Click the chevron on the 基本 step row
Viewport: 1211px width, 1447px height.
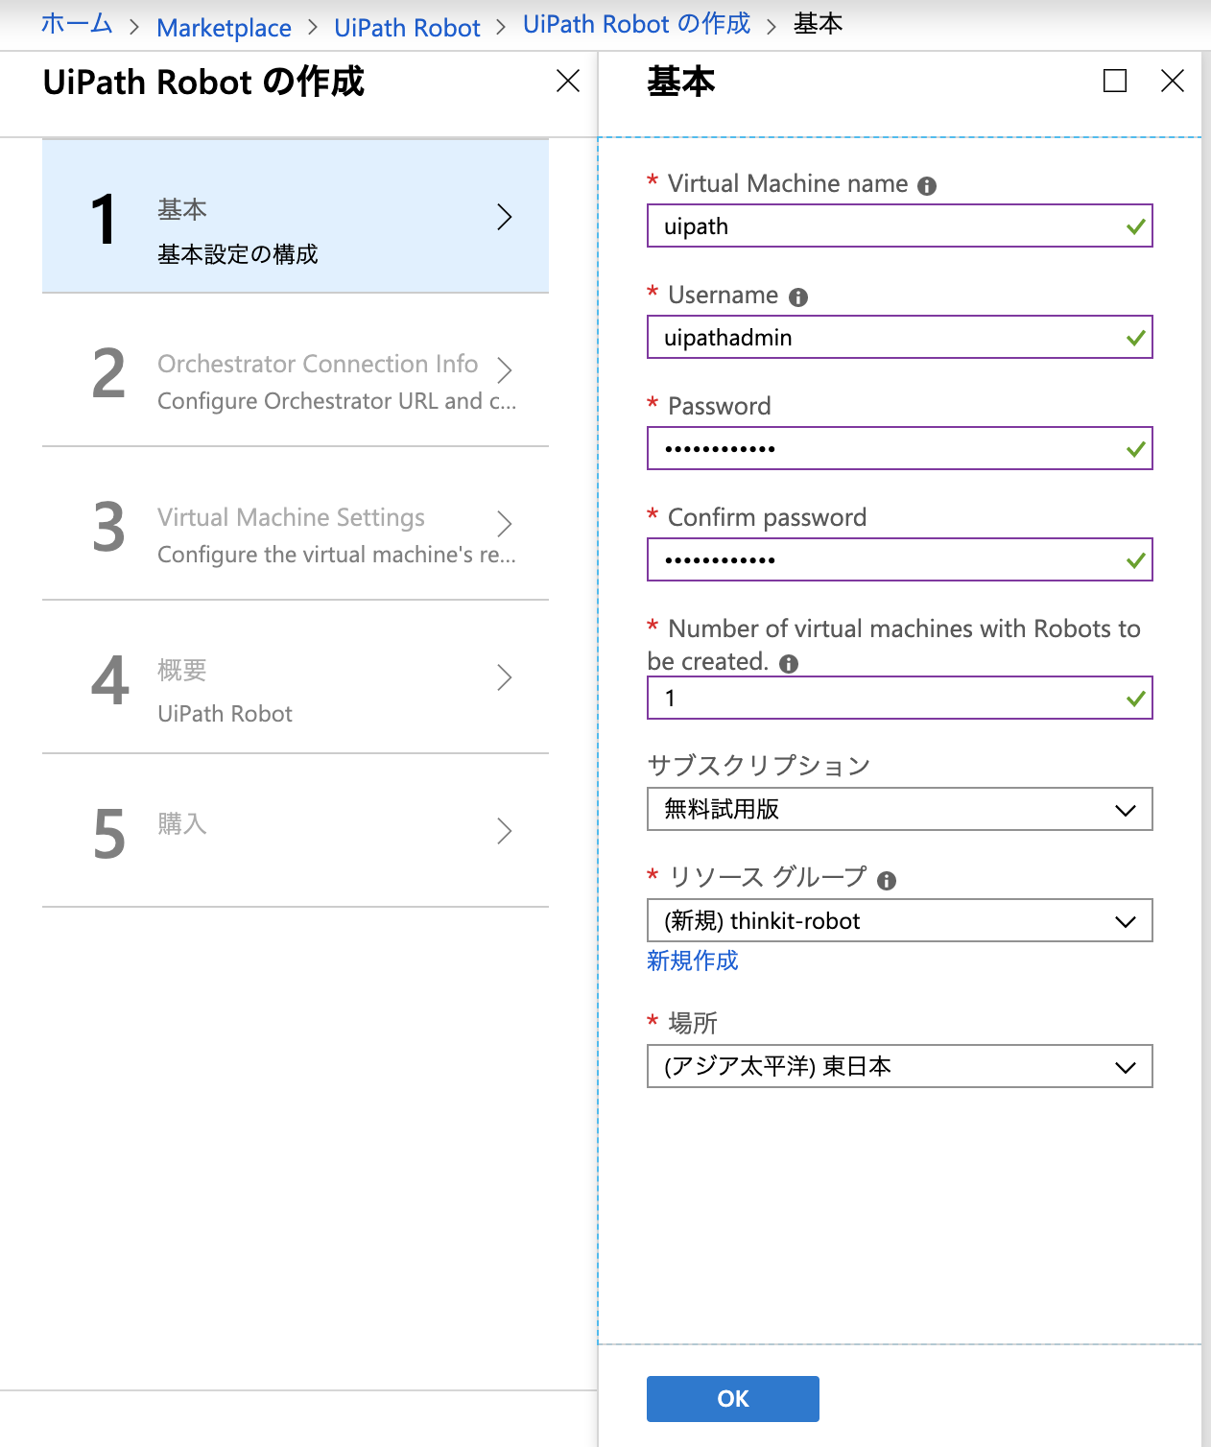505,217
